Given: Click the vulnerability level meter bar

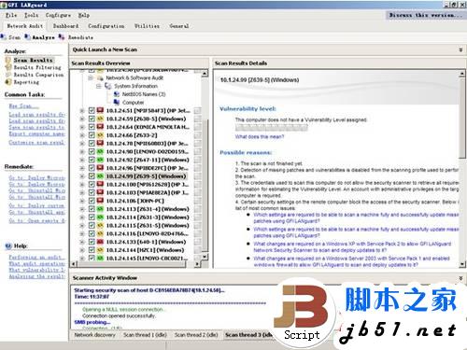Looking at the screenshot, I should [x=272, y=128].
